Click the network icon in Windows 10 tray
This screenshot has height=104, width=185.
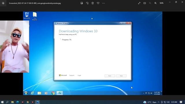[165, 102]
